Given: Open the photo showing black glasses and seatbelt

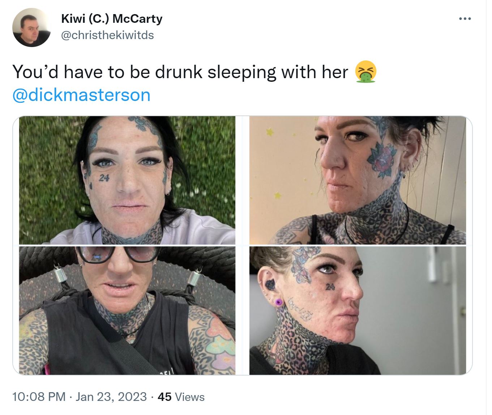Looking at the screenshot, I should [x=127, y=310].
